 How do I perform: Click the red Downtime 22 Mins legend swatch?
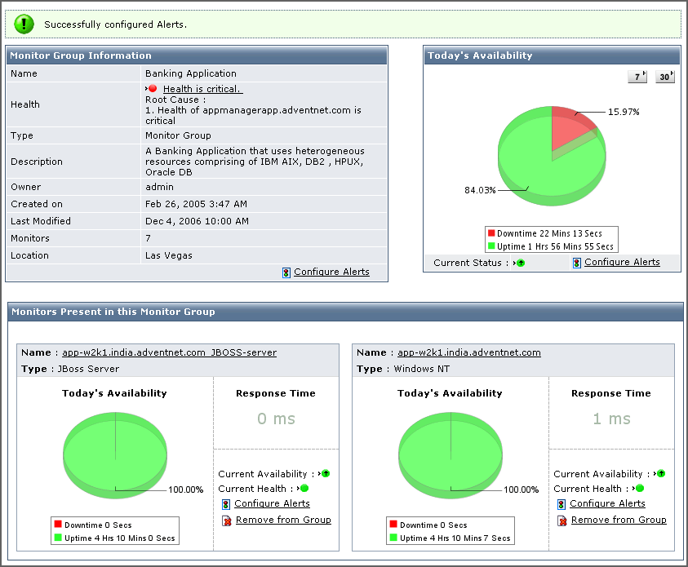pos(491,233)
